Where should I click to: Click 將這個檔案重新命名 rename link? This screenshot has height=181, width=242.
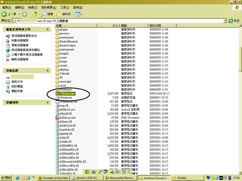24,36
